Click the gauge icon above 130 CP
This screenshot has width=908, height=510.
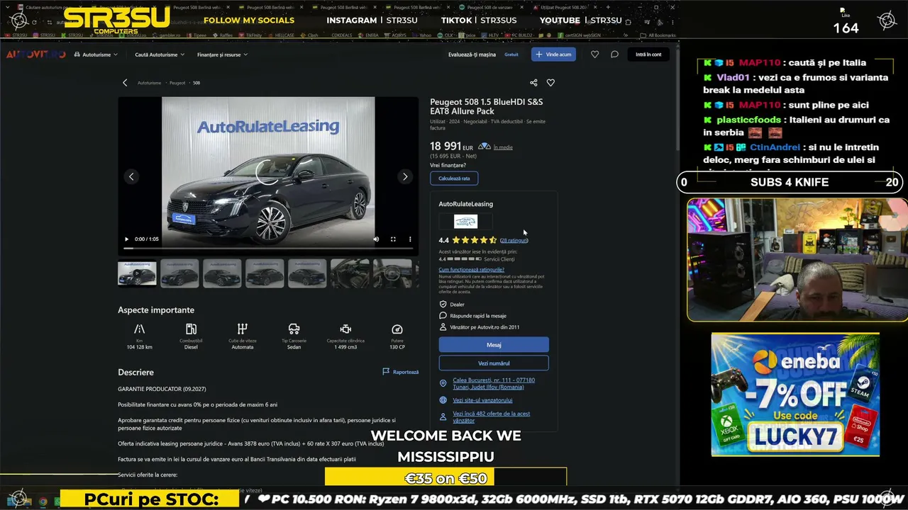(397, 329)
